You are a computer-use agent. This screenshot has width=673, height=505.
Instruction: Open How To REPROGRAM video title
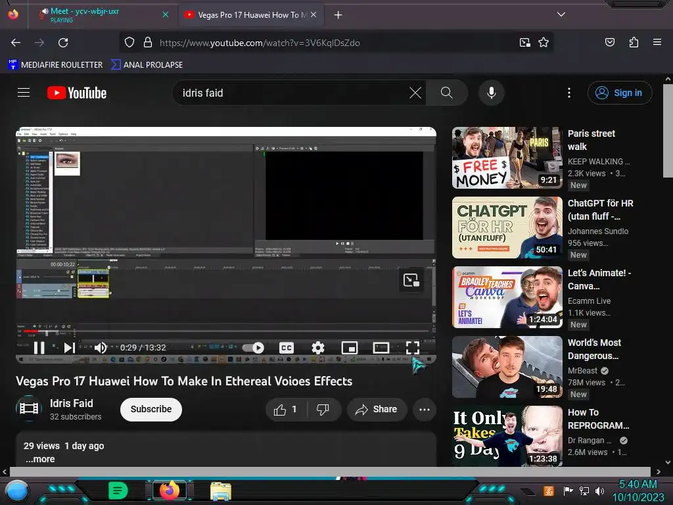598,419
